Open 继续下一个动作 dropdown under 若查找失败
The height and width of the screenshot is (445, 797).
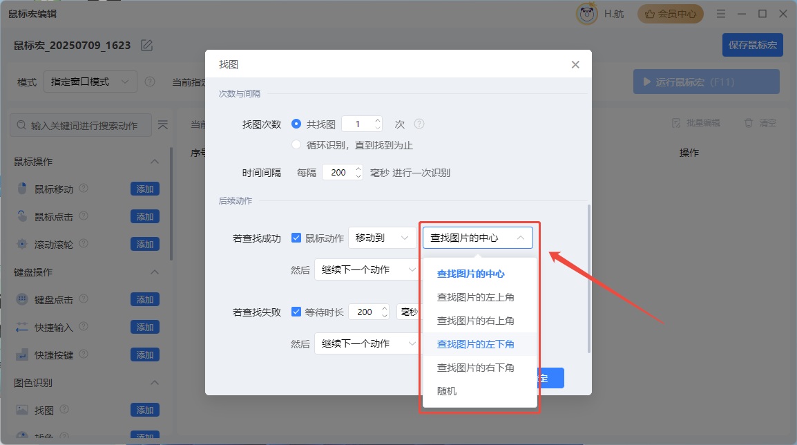coord(367,344)
